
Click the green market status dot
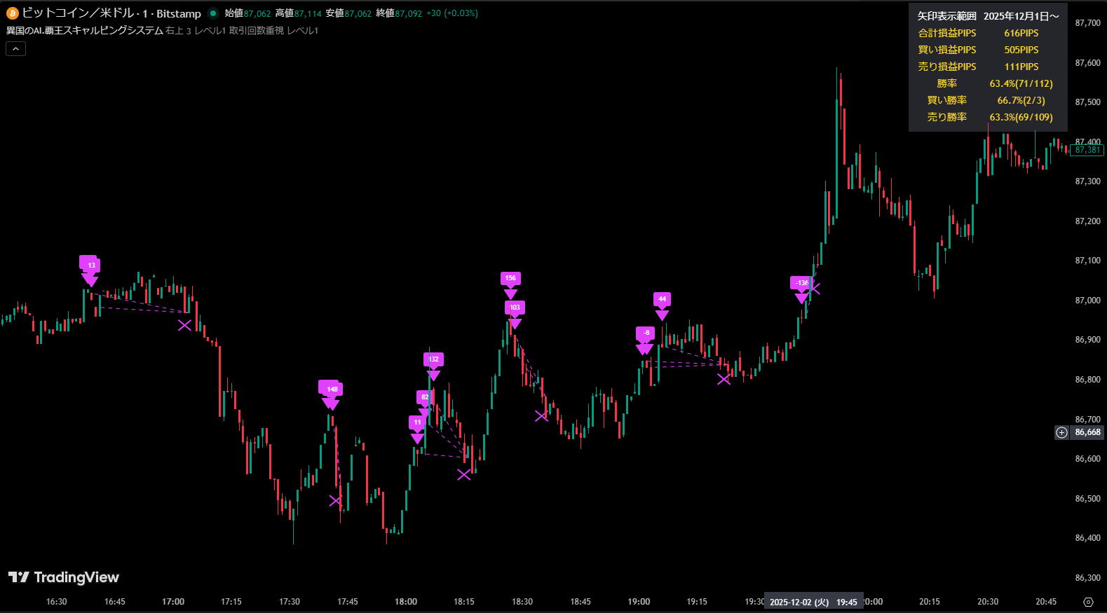(213, 13)
